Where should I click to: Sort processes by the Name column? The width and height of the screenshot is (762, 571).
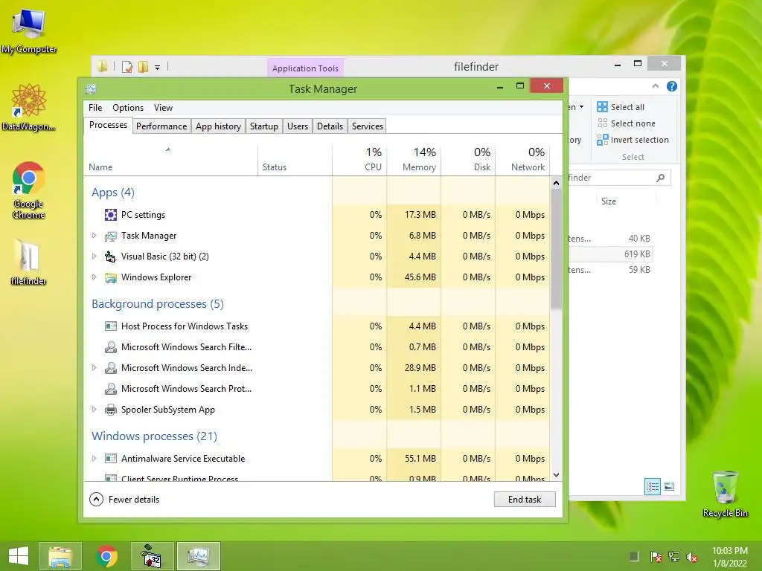click(170, 161)
